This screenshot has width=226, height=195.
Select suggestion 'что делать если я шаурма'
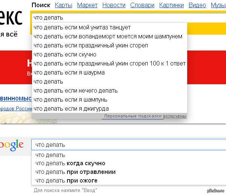click(69, 73)
